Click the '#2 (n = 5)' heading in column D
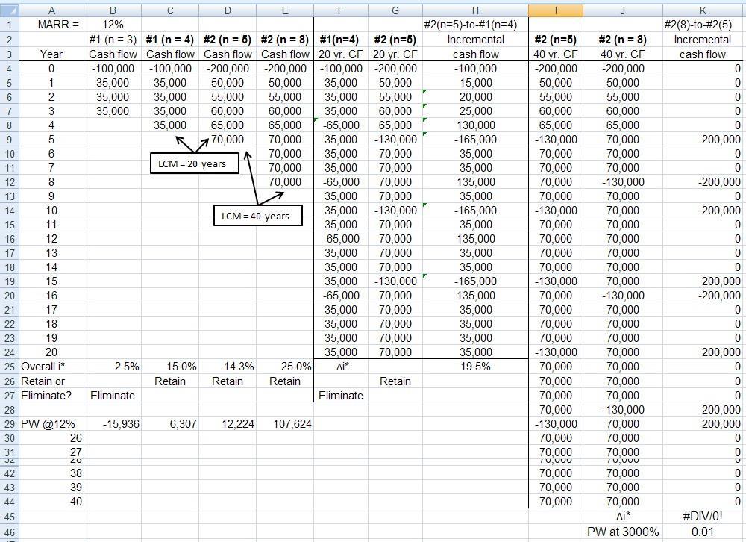 coord(228,40)
